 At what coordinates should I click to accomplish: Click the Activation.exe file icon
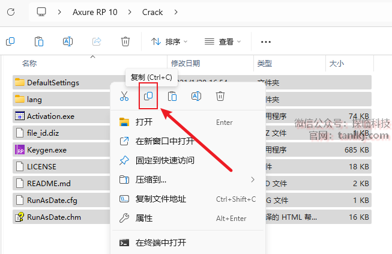tap(20, 116)
